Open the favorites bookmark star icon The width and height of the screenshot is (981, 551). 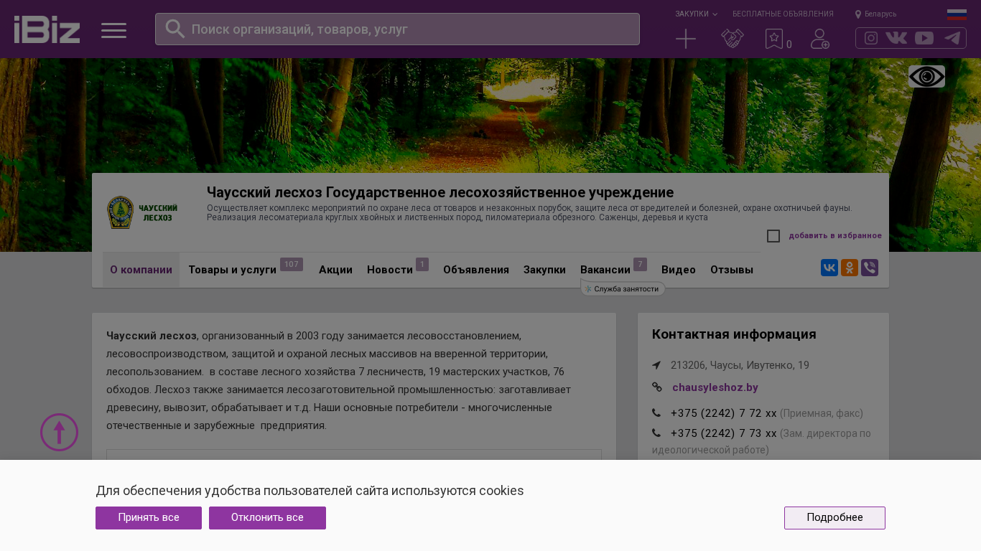pos(773,39)
